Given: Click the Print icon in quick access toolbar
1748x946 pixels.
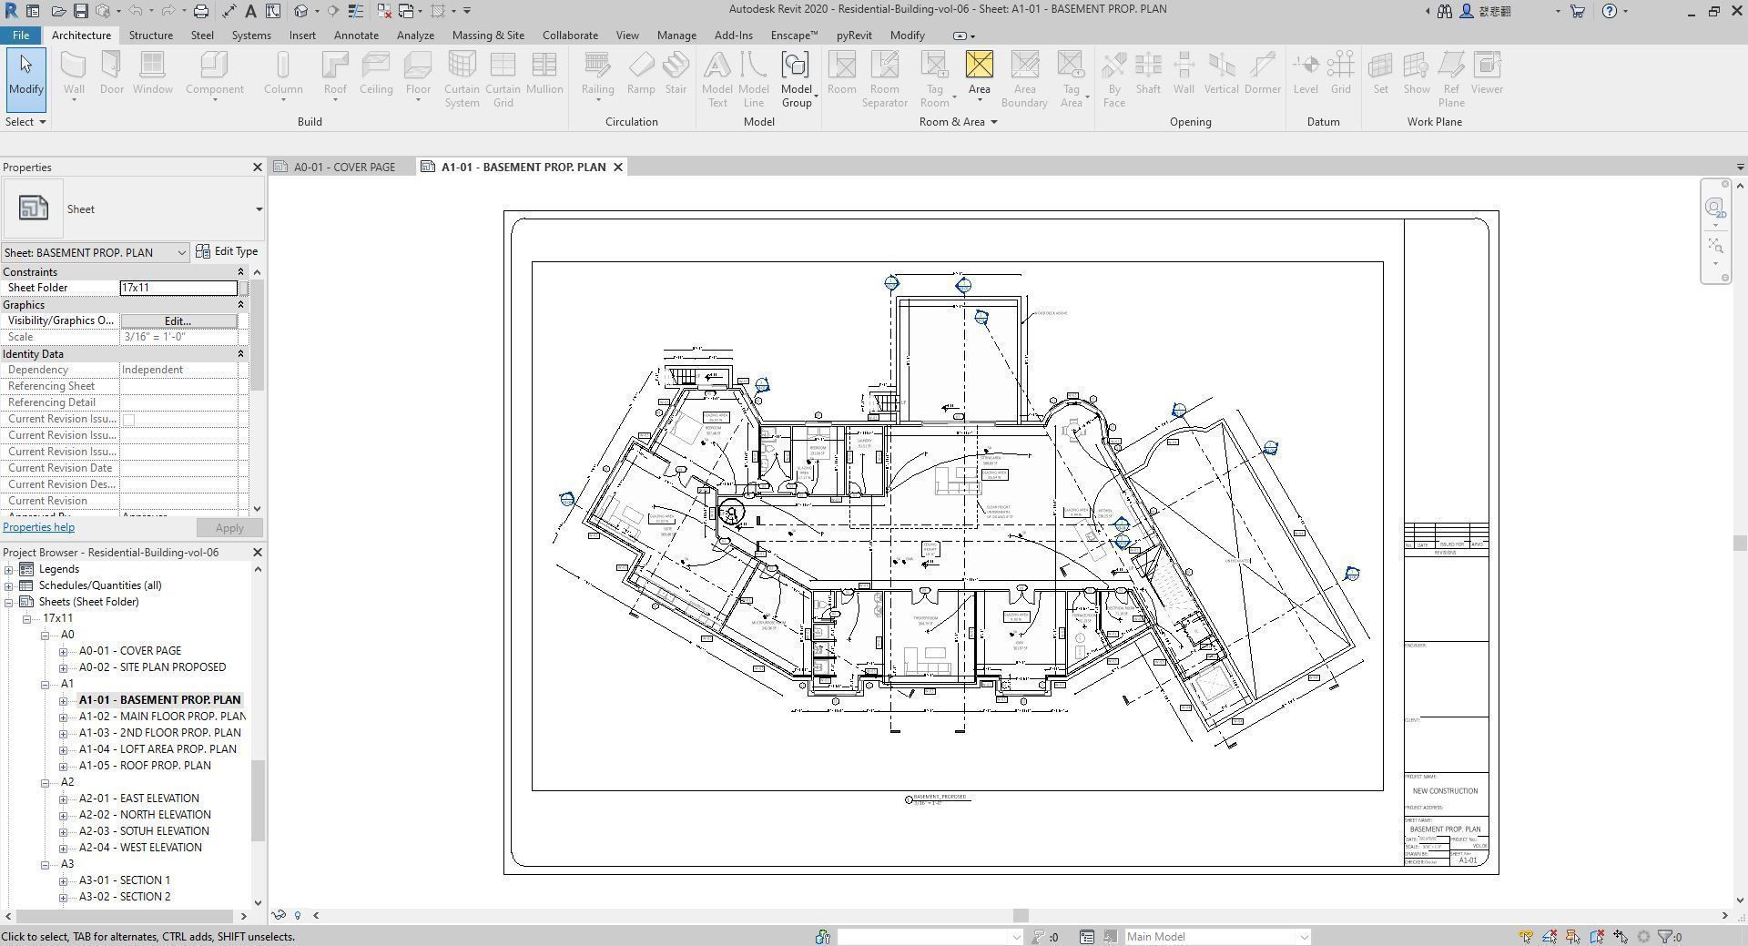Looking at the screenshot, I should click(201, 11).
